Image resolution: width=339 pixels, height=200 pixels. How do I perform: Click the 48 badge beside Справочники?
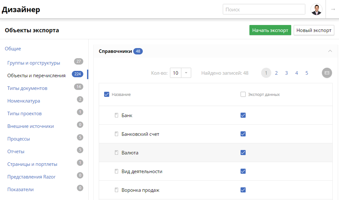point(138,51)
